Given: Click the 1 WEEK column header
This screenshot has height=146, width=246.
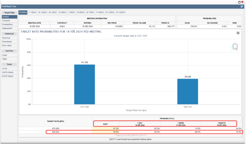Looking at the screenshot, I should (x=181, y=124).
